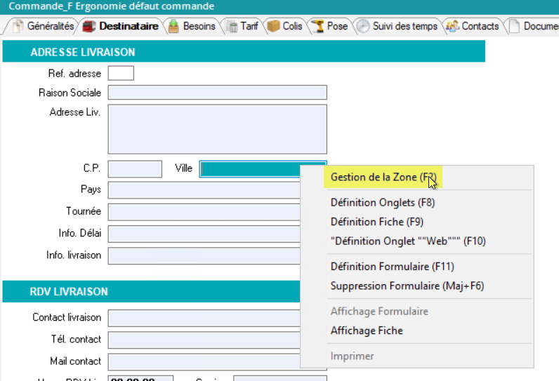This screenshot has height=381, width=559.
Task: Open Définition Fiche (F9) from context menu
Action: click(376, 222)
